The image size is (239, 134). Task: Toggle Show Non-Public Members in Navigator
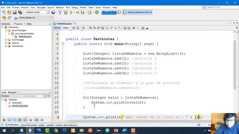pyautogui.click(x=20, y=120)
